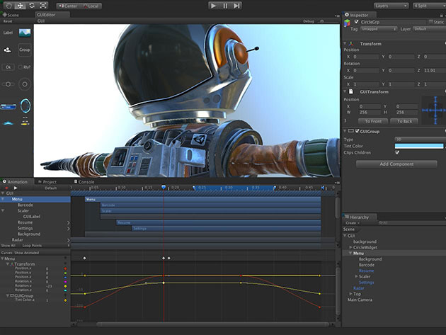446x335 pixels.
Task: Pick the horizontal slider widget in palette
Action: (x=8, y=84)
